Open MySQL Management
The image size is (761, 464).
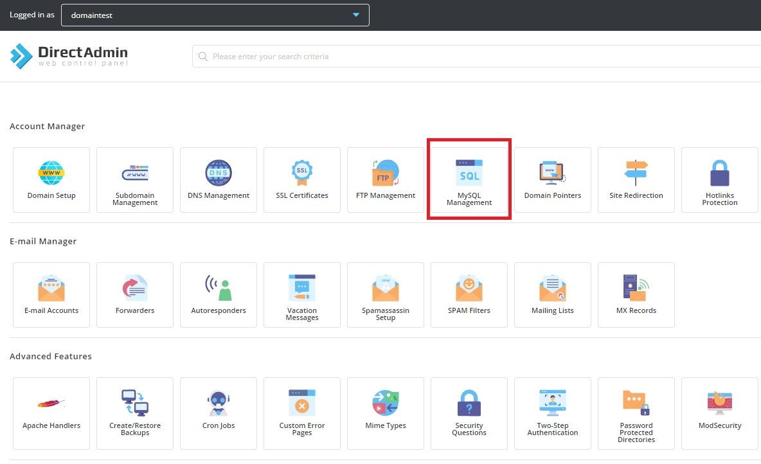(x=469, y=179)
